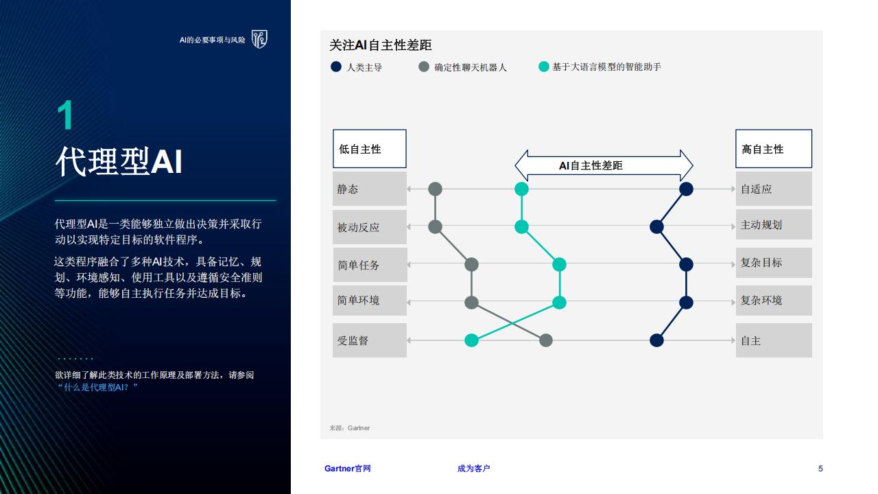Click the page number 5

[820, 469]
